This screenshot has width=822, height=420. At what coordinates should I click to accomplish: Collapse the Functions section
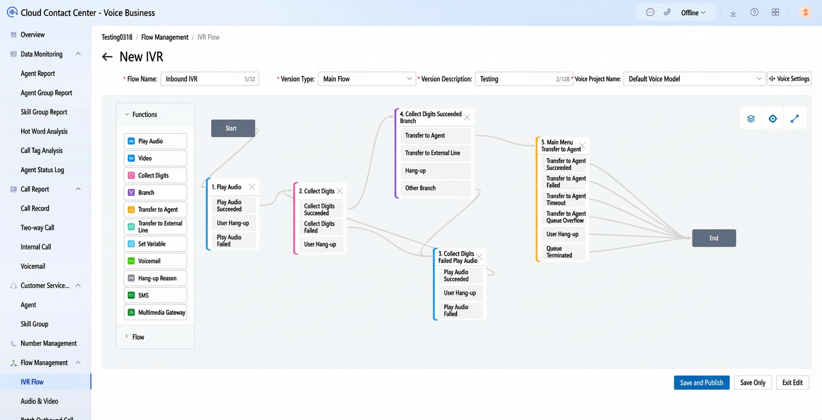[127, 115]
